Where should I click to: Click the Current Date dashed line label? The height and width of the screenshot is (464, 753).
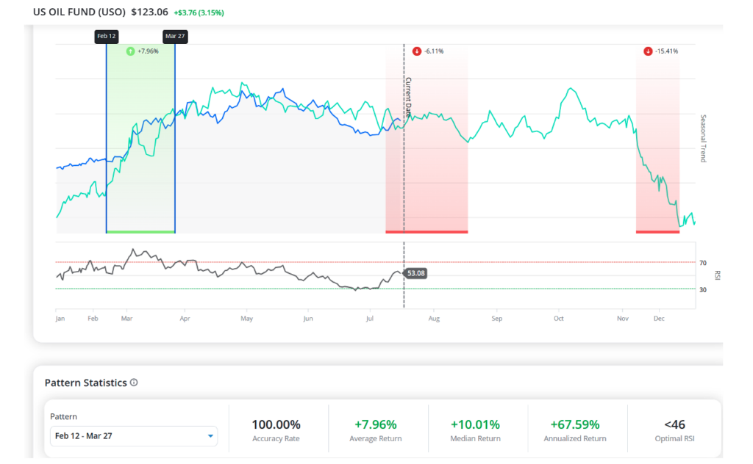(409, 98)
